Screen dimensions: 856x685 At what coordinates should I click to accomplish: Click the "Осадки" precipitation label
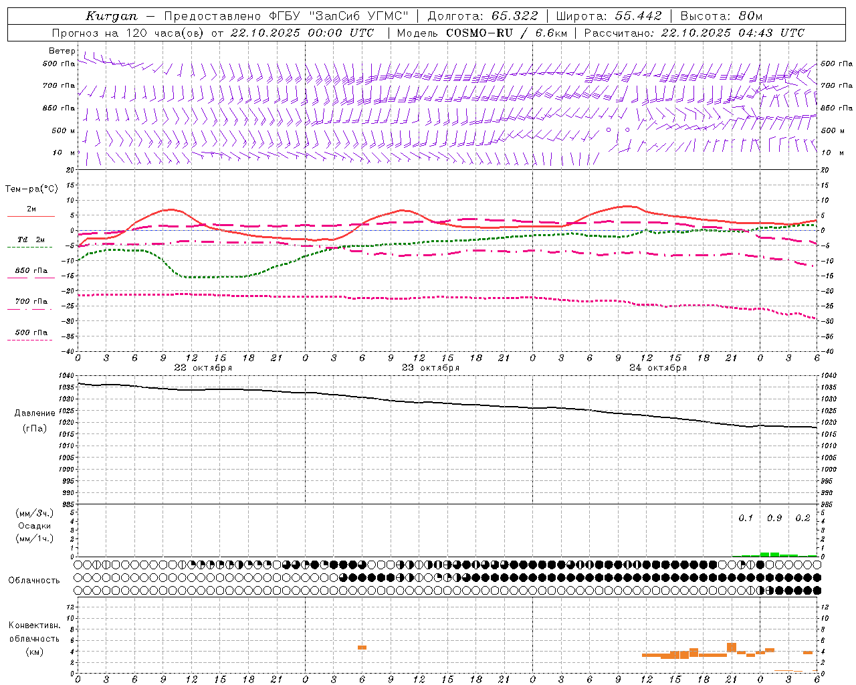pyautogui.click(x=35, y=526)
